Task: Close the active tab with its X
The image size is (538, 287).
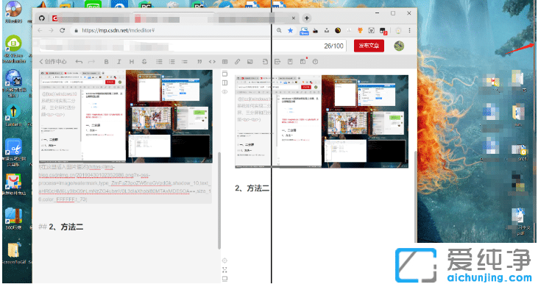Action: tap(294, 18)
